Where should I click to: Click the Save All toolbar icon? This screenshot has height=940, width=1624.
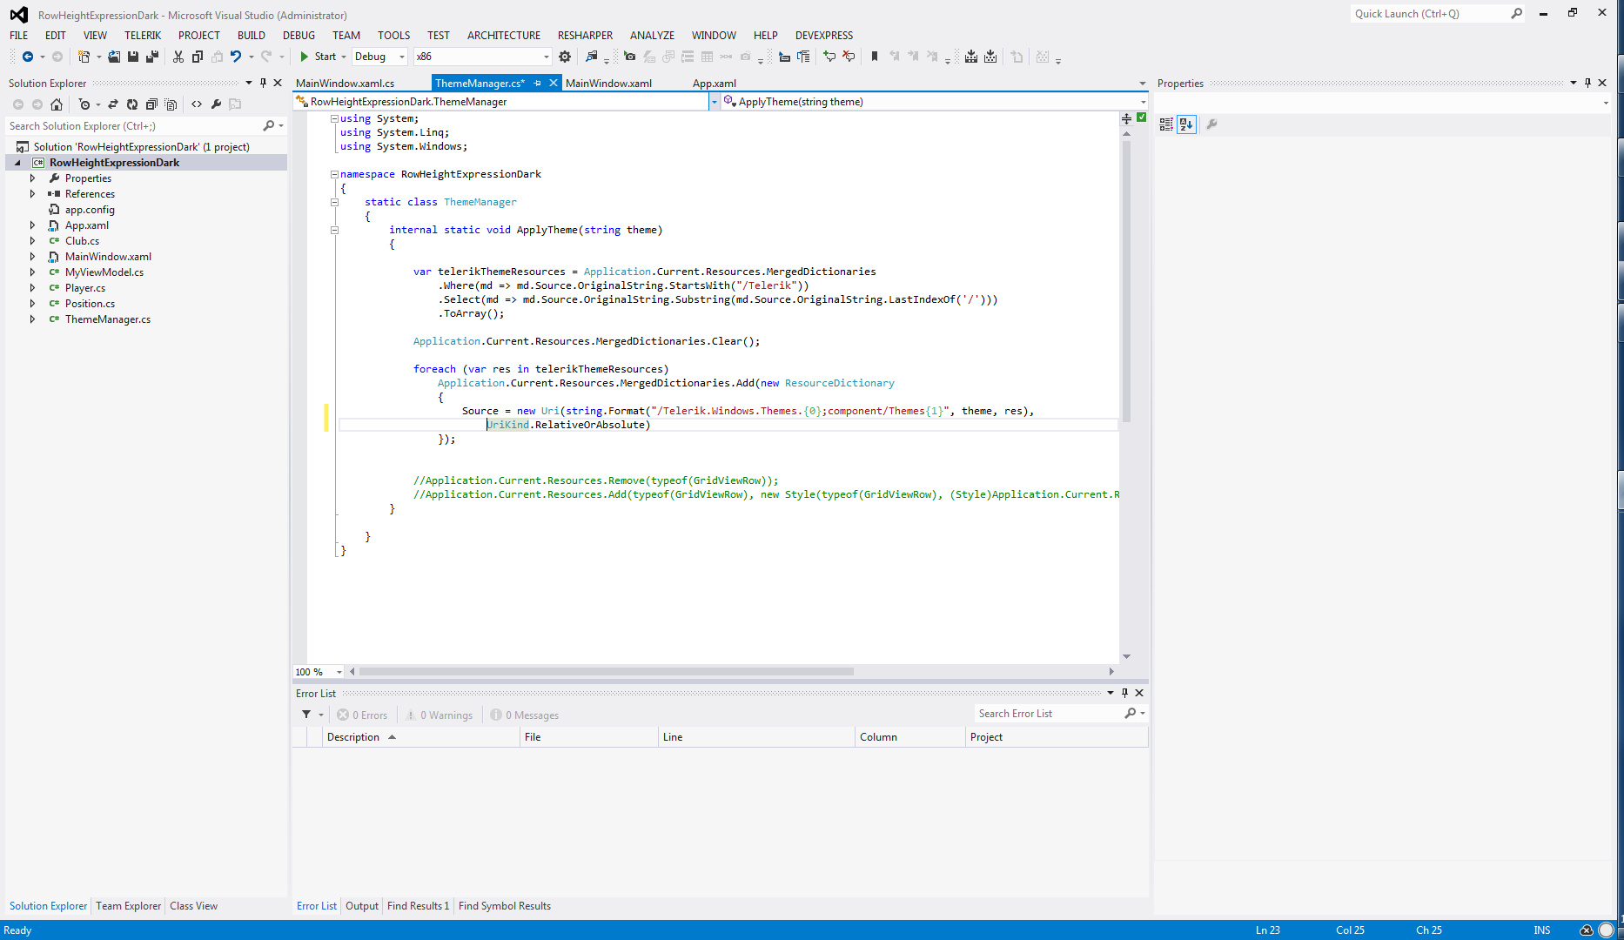coord(152,57)
